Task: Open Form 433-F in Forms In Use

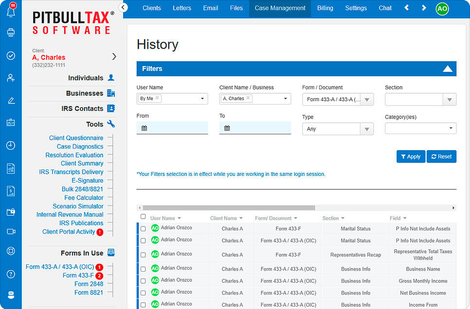Action: point(78,275)
